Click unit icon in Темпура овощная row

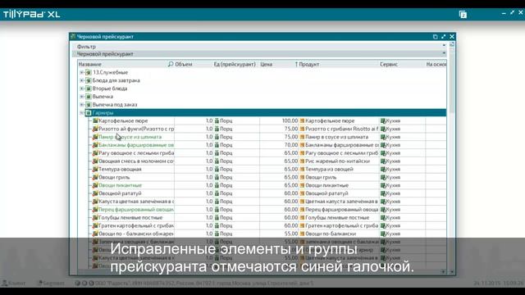[x=217, y=169]
